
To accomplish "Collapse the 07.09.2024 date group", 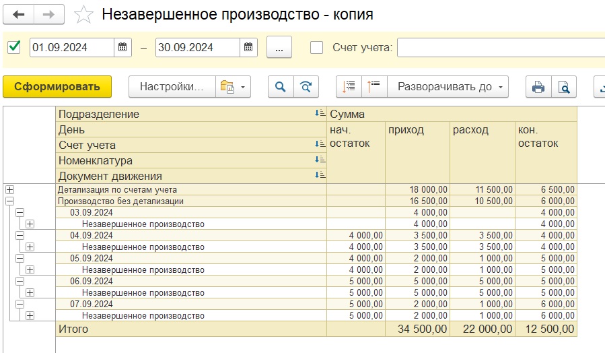I will 20,304.
